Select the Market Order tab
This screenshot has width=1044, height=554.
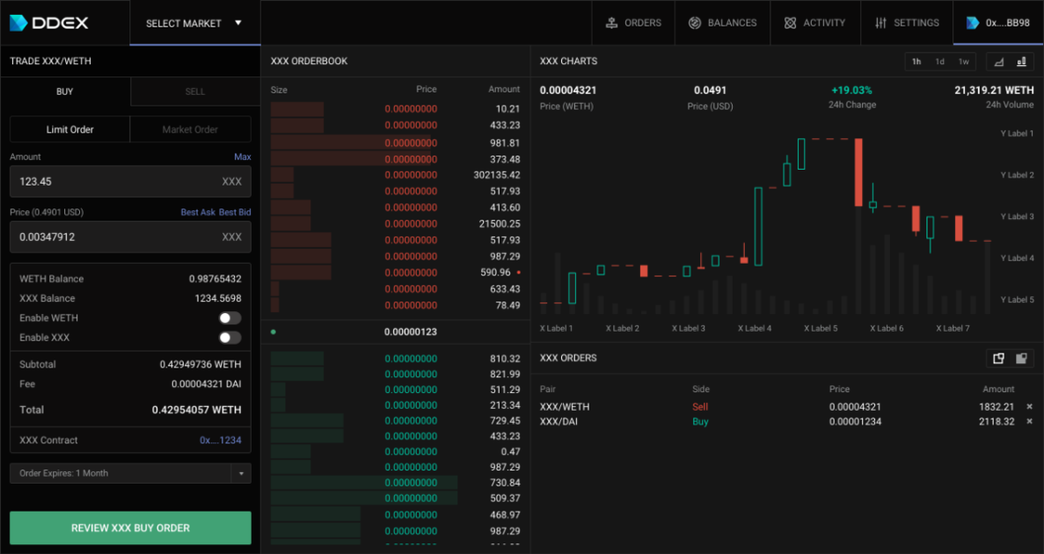click(x=190, y=129)
